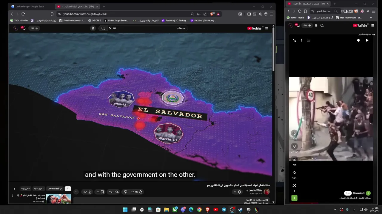Expand the Short to fullscreen
The height and width of the screenshot is (214, 382).
point(294,40)
